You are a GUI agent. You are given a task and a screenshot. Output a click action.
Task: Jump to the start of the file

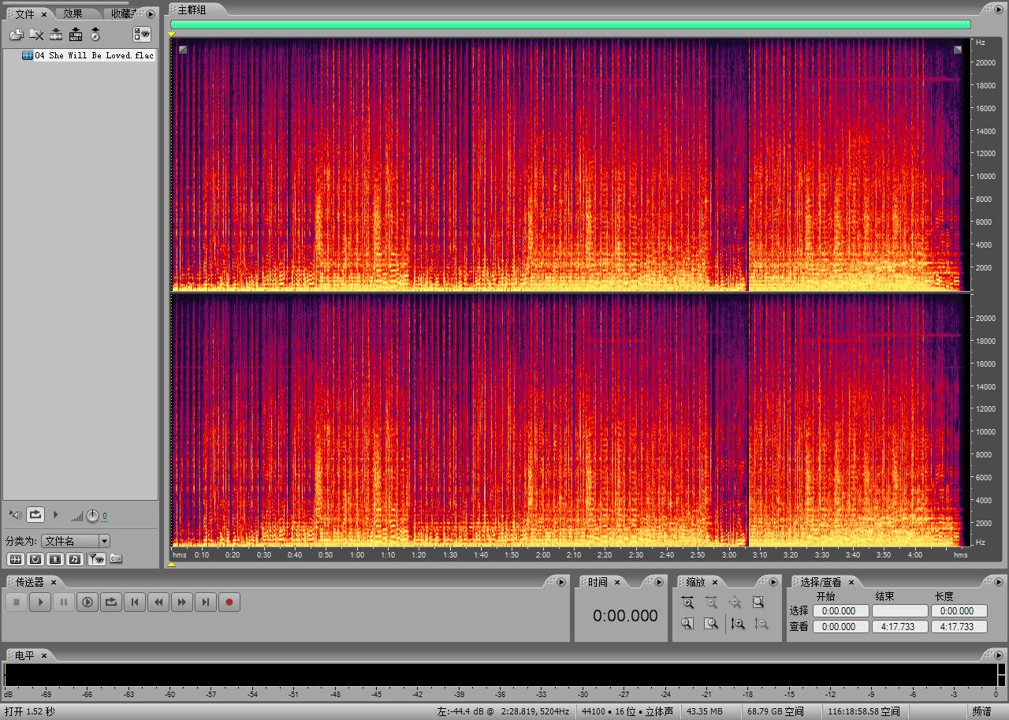(135, 602)
